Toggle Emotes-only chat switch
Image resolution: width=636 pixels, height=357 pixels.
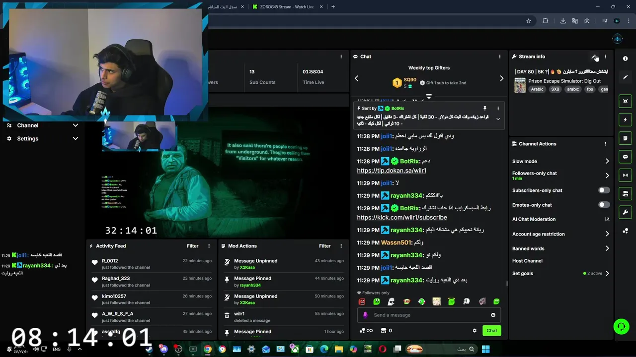tap(604, 205)
